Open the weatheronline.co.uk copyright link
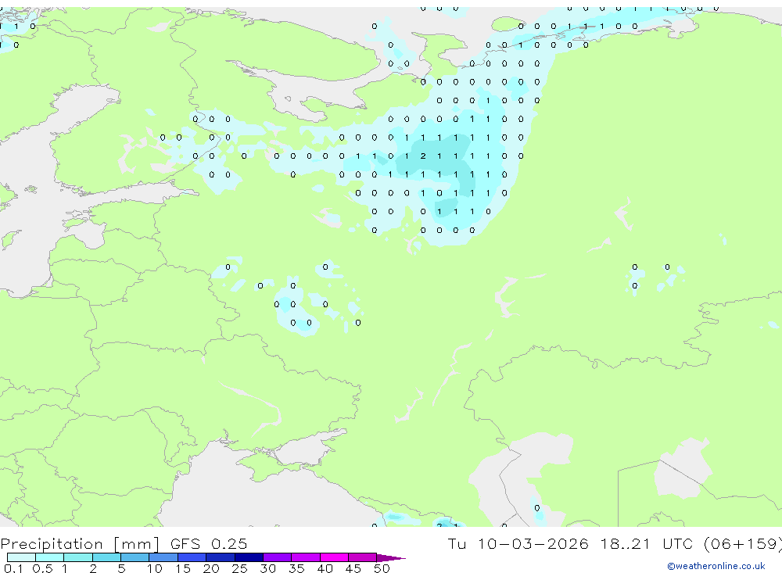This screenshot has width=782, height=573. [716, 566]
